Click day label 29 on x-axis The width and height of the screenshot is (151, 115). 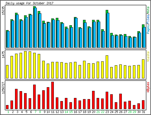click(x=134, y=112)
